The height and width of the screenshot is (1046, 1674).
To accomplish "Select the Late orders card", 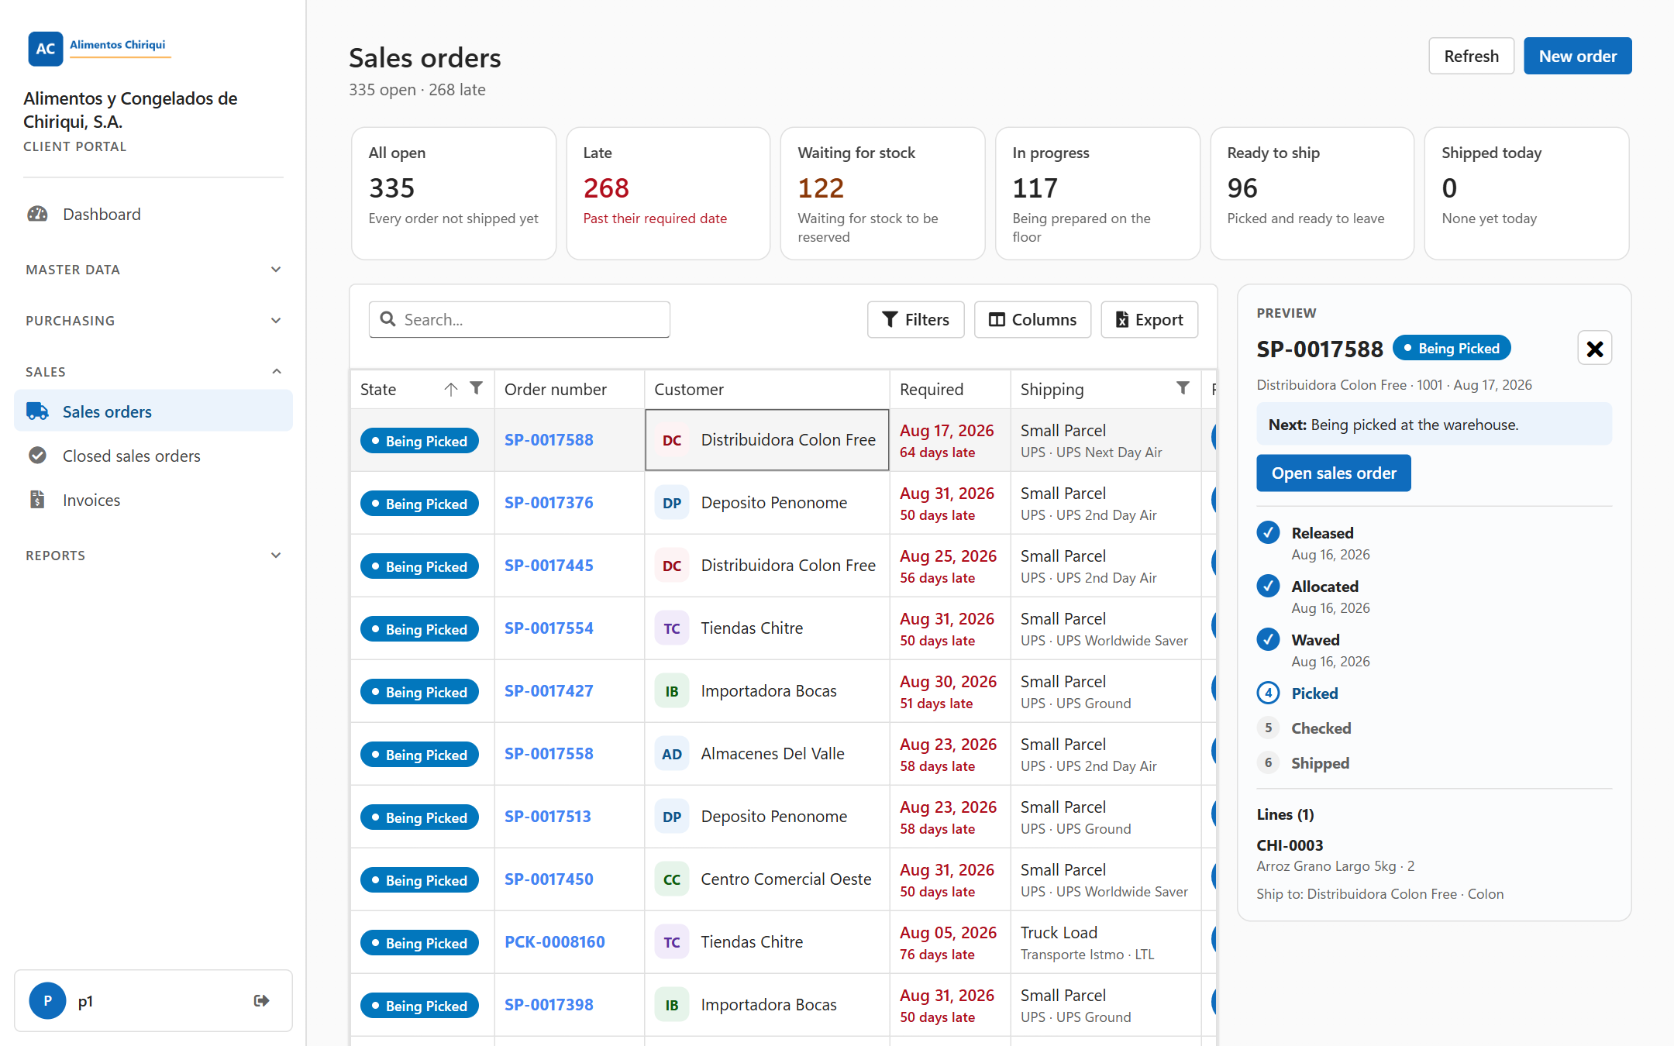I will pyautogui.click(x=668, y=194).
